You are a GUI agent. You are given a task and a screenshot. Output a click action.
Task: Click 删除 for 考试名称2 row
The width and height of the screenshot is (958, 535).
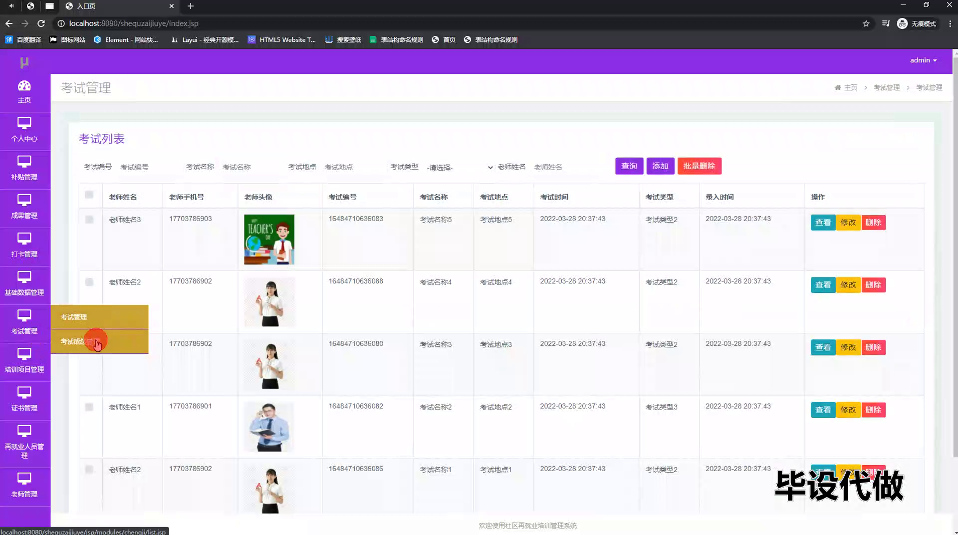pyautogui.click(x=873, y=410)
